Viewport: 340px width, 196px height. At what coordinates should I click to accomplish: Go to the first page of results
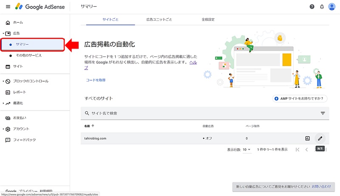point(297,149)
